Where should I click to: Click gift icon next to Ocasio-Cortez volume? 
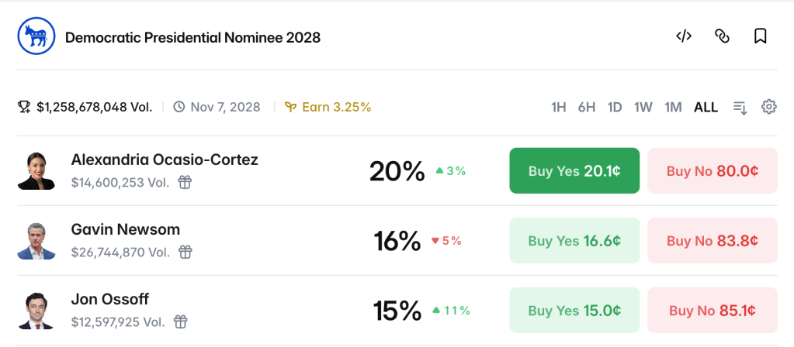[x=185, y=182]
